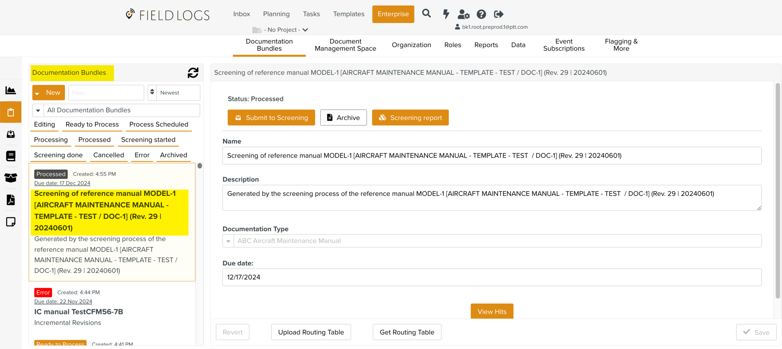
Task: Refresh the Documentation Bundles list
Action: [193, 73]
